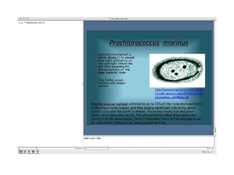Zoom the presentation window
Viewport: 234px width, 175px height.
[28, 19]
